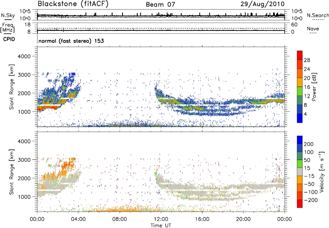Click Power colorbar yellow-orange segment between 16 and 20

pyautogui.click(x=300, y=82)
